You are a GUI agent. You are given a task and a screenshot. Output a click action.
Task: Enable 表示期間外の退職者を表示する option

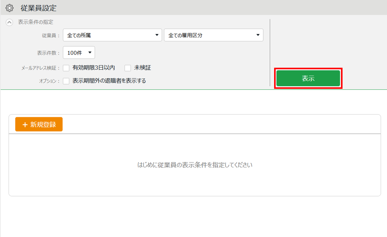(66, 81)
